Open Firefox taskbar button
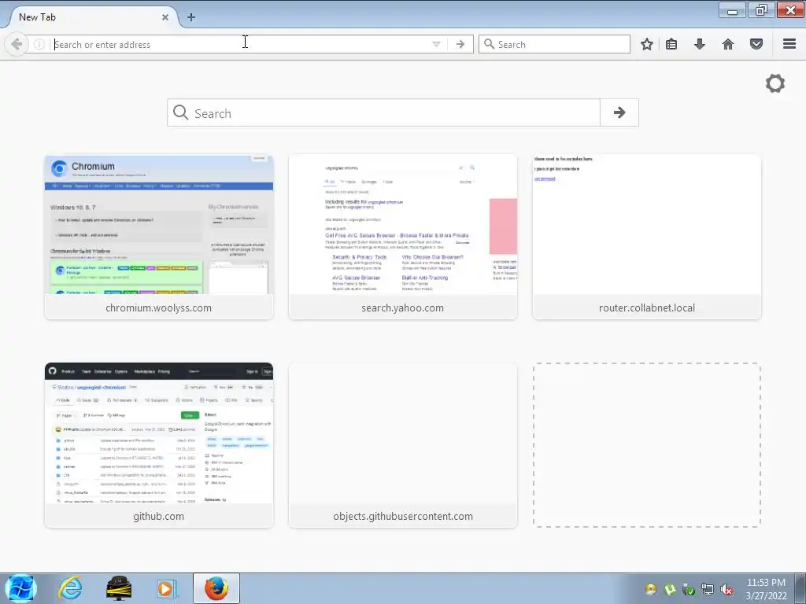806x604 pixels. [216, 588]
